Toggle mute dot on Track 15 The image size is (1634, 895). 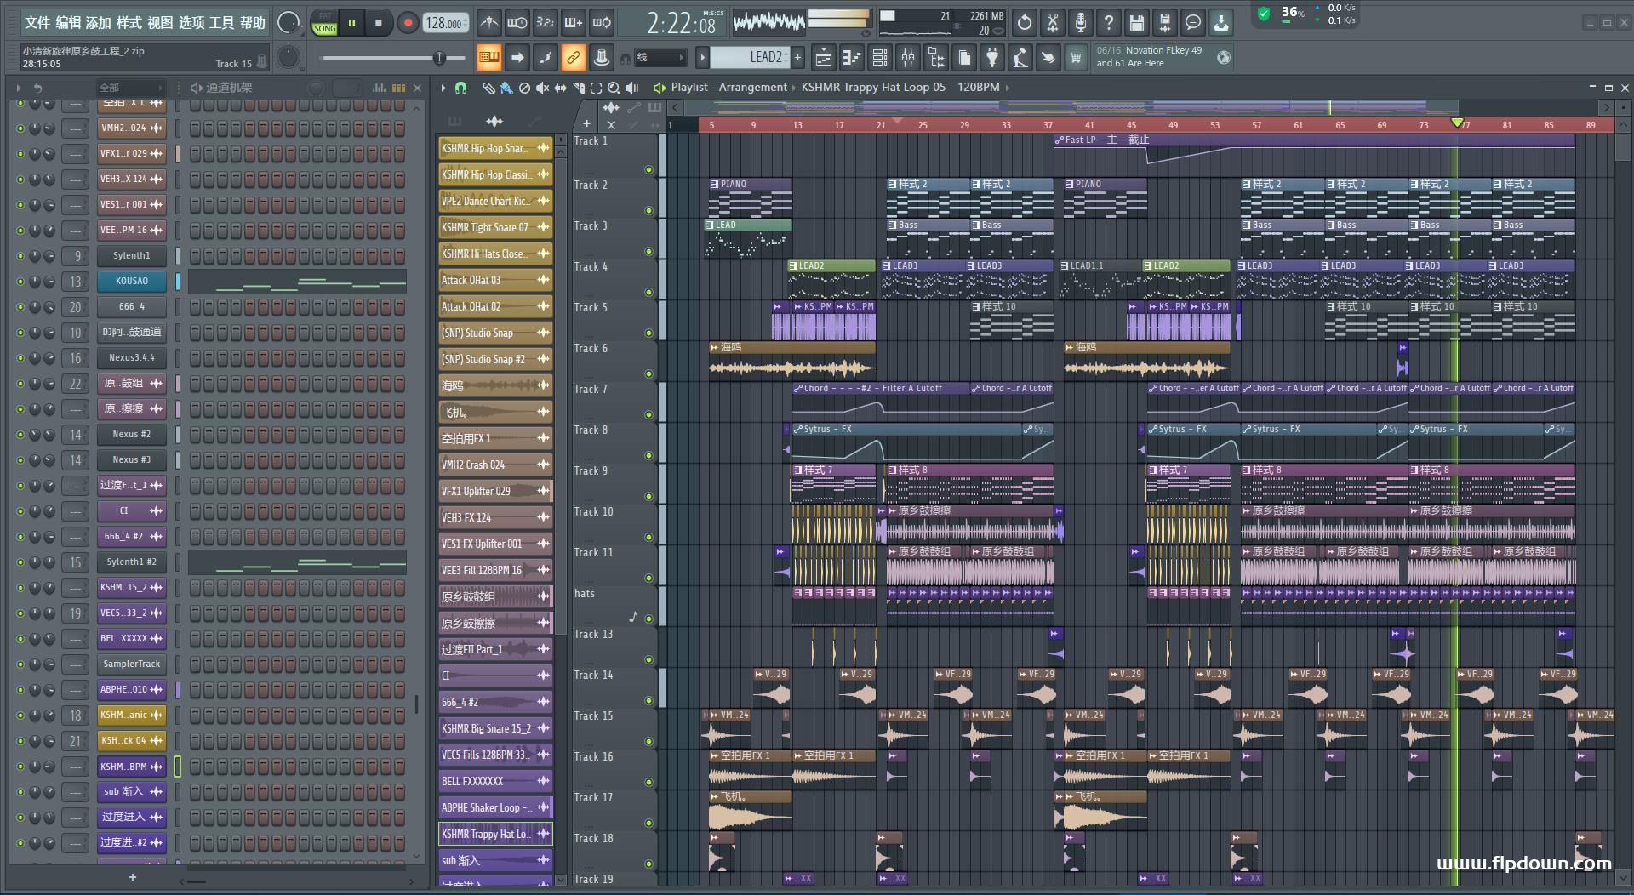click(x=648, y=742)
